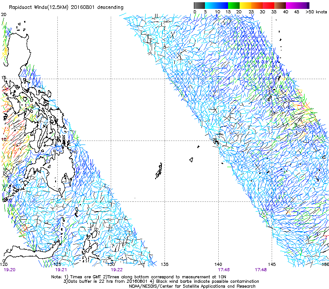Click the NOAA/NESDIS credit line
Screen dimensions: 329x289
point(192,286)
